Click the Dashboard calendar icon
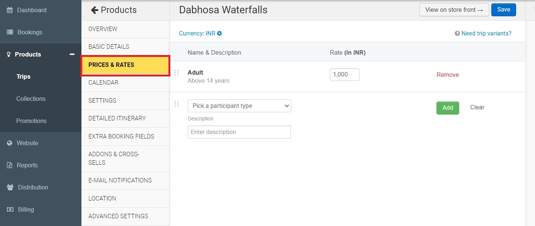The height and width of the screenshot is (226, 535). [x=10, y=10]
